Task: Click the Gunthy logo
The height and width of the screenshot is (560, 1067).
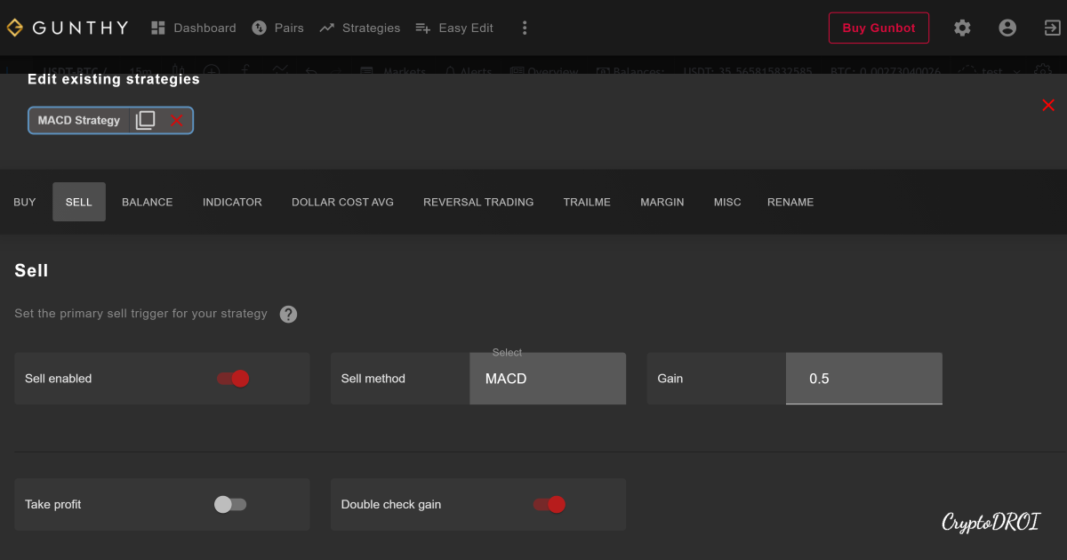Action: point(68,28)
